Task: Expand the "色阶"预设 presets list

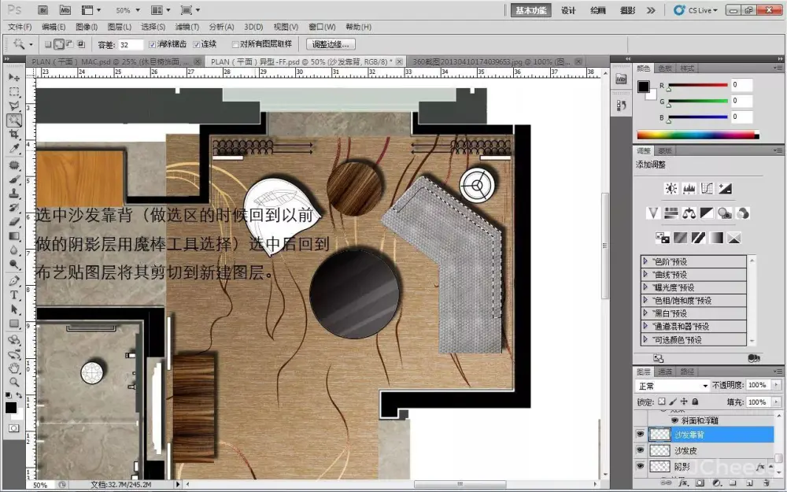Action: 646,261
